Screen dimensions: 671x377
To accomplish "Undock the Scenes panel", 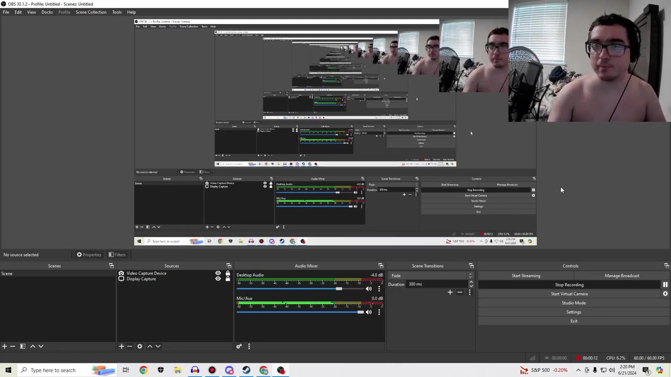I will pyautogui.click(x=111, y=266).
